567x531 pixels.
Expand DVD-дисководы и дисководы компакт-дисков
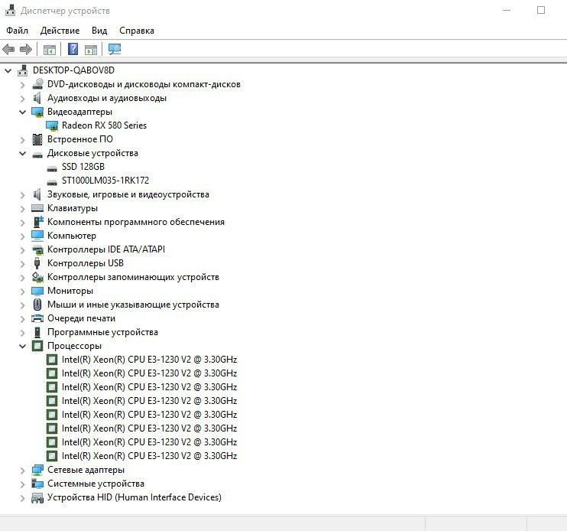pyautogui.click(x=22, y=85)
